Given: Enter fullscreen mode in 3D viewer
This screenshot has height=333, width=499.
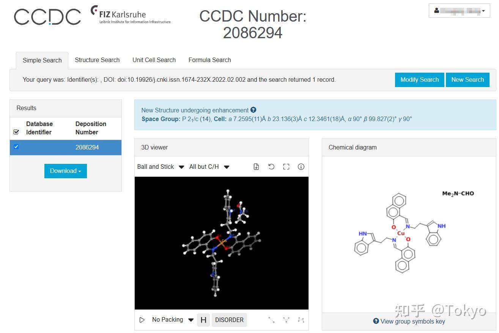Looking at the screenshot, I should click(x=286, y=167).
